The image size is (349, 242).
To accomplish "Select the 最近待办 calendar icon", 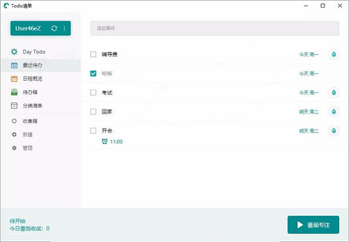I will point(14,65).
